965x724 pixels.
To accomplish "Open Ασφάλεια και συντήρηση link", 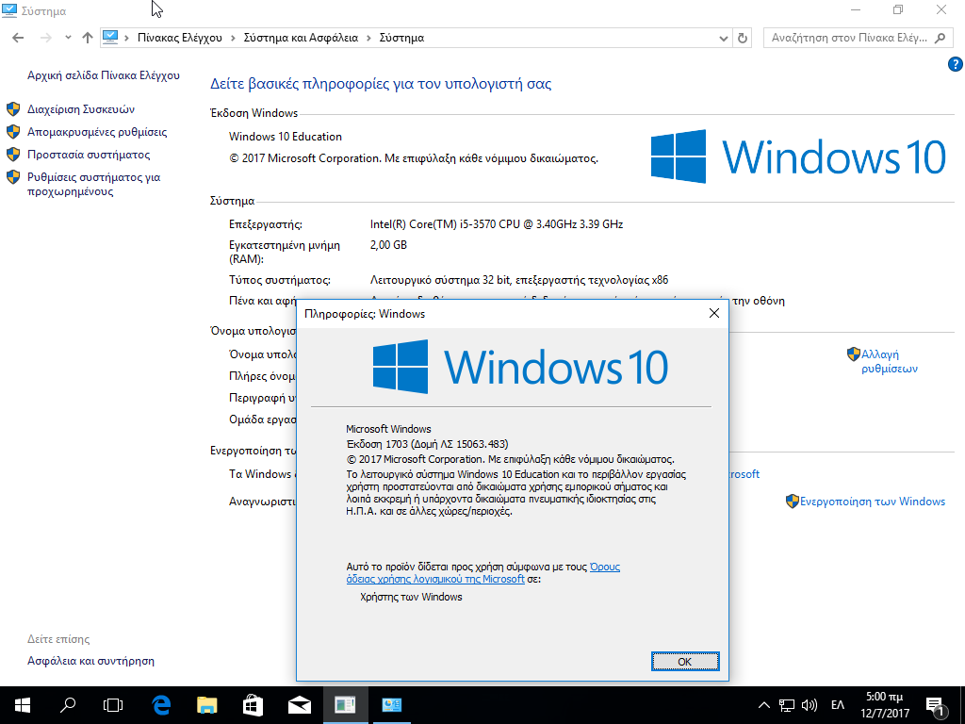I will coord(90,661).
